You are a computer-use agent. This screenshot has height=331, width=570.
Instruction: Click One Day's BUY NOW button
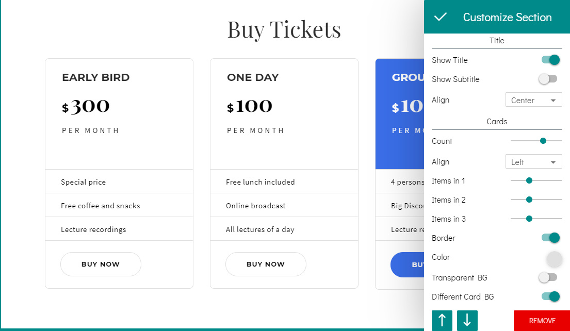point(266,264)
